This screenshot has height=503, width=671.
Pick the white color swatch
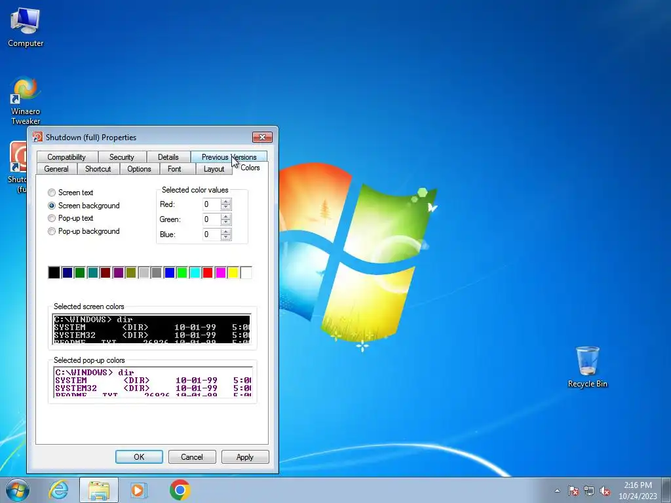click(x=246, y=272)
